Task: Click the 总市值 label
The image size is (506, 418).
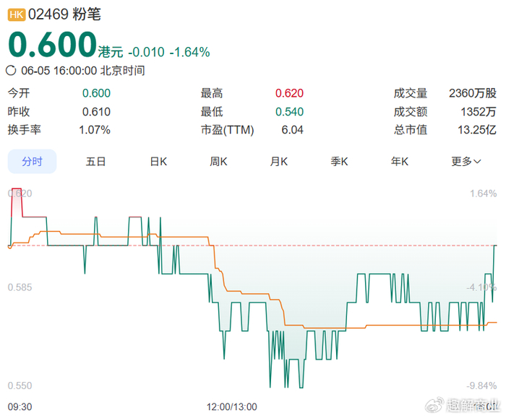Action: click(410, 130)
